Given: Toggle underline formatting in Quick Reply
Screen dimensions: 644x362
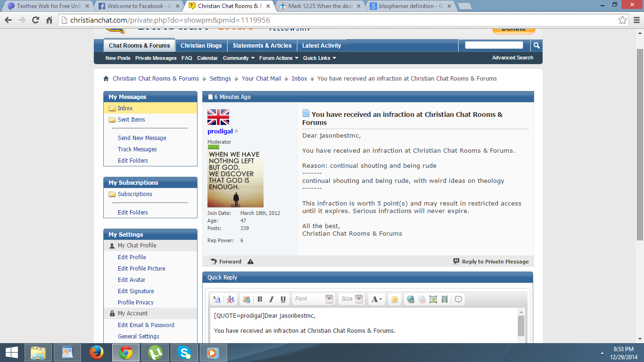Looking at the screenshot, I should point(283,299).
